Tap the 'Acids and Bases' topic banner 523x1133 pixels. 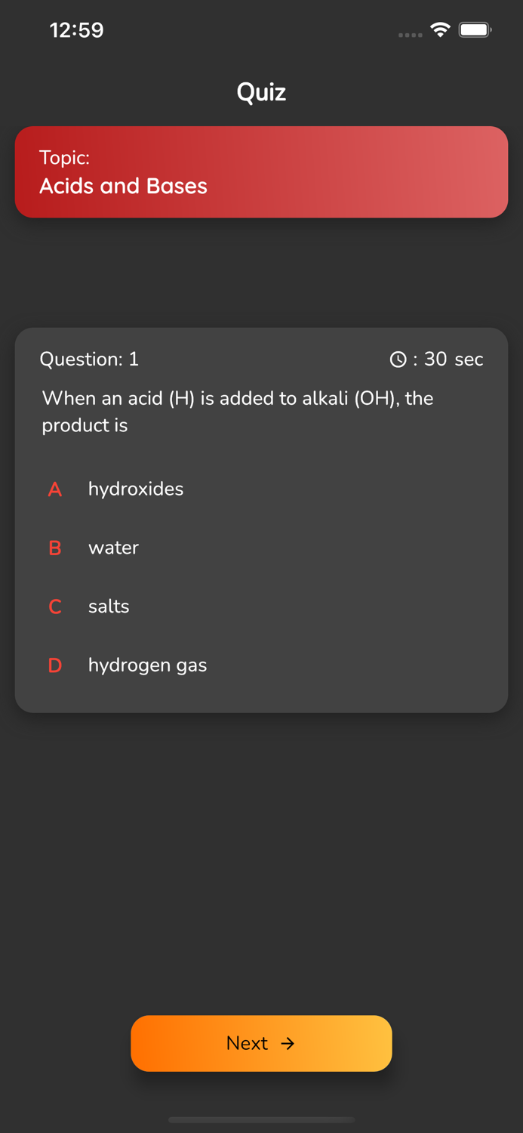click(261, 172)
